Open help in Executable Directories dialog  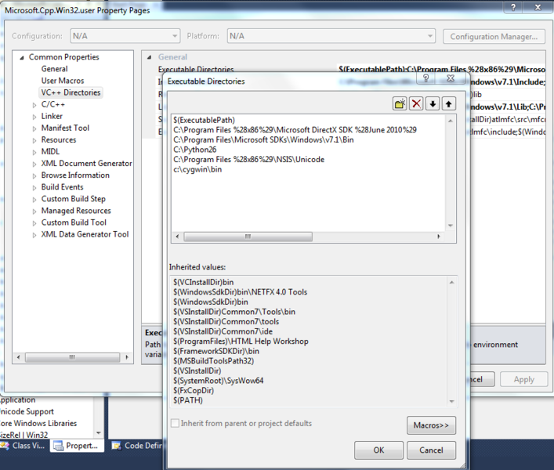425,78
